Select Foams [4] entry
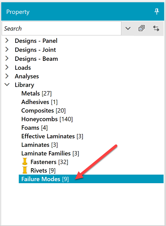The height and width of the screenshot is (226, 166). click(x=34, y=128)
